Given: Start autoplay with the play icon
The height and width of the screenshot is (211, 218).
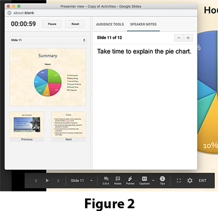Looking at the screenshot, I should click(x=47, y=180).
